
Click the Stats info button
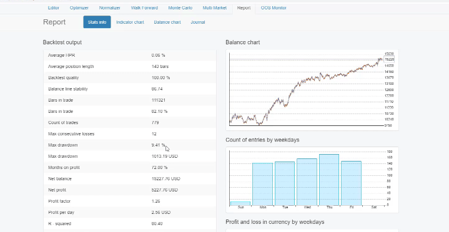click(97, 22)
